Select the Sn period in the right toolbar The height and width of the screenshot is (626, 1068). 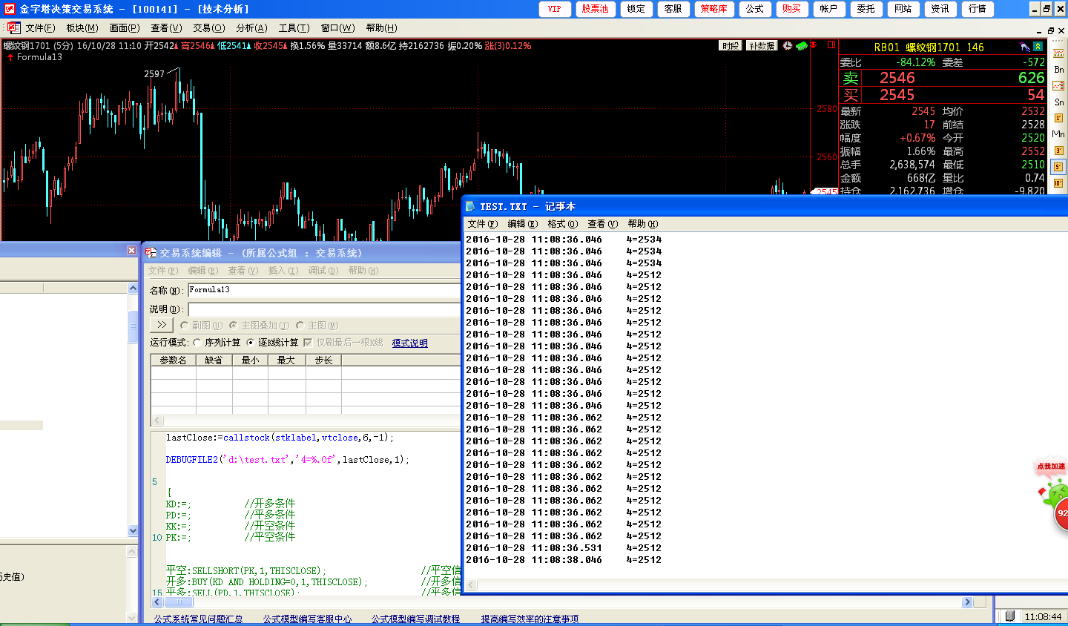click(1058, 102)
